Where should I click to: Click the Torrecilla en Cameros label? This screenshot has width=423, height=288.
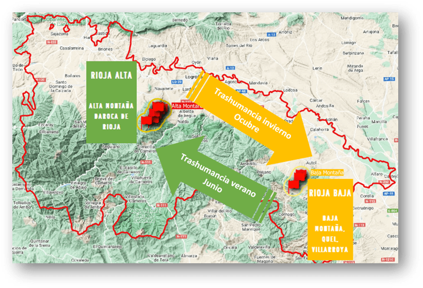point(146,149)
